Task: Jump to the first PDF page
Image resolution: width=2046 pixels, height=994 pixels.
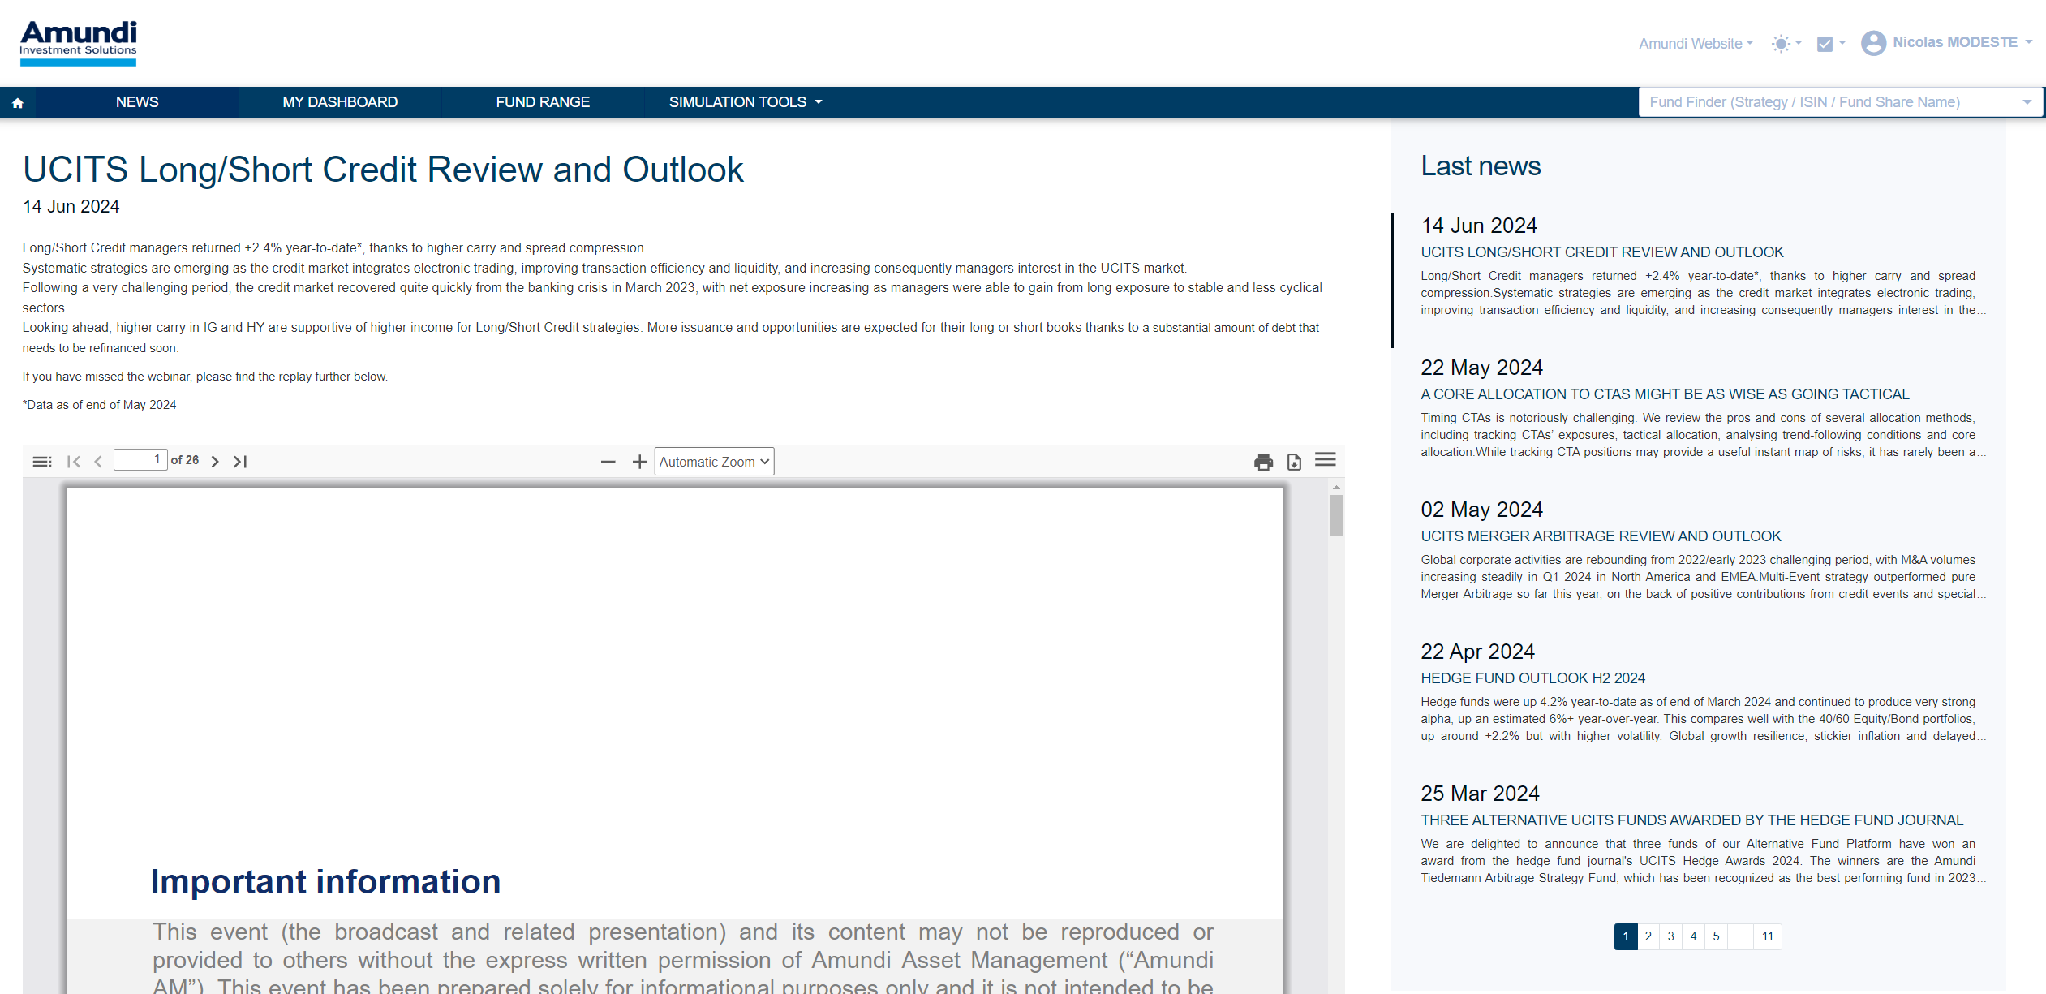Action: (74, 462)
